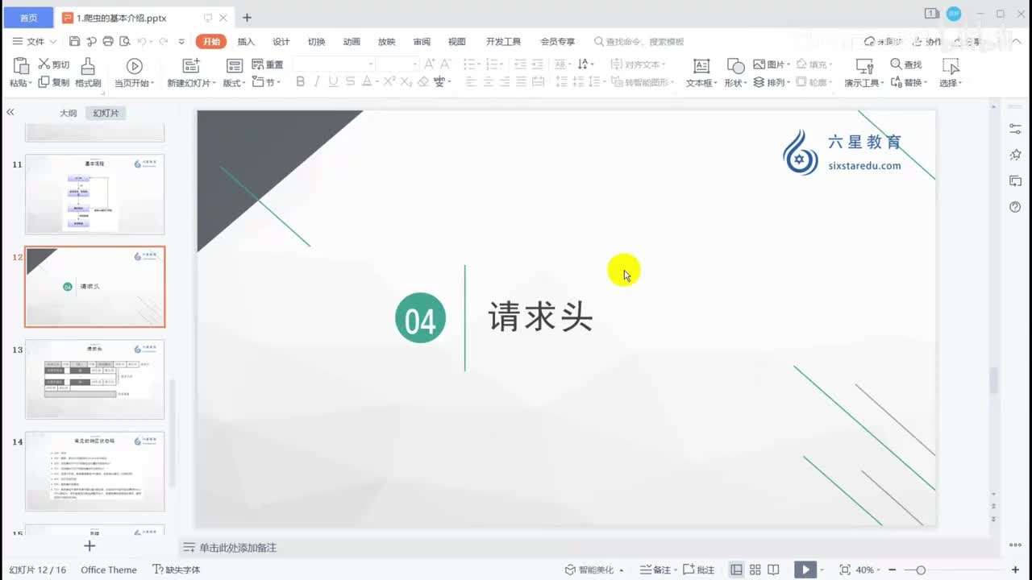Click the New Slide (新建幻灯片) icon
The image size is (1032, 580).
point(191,66)
